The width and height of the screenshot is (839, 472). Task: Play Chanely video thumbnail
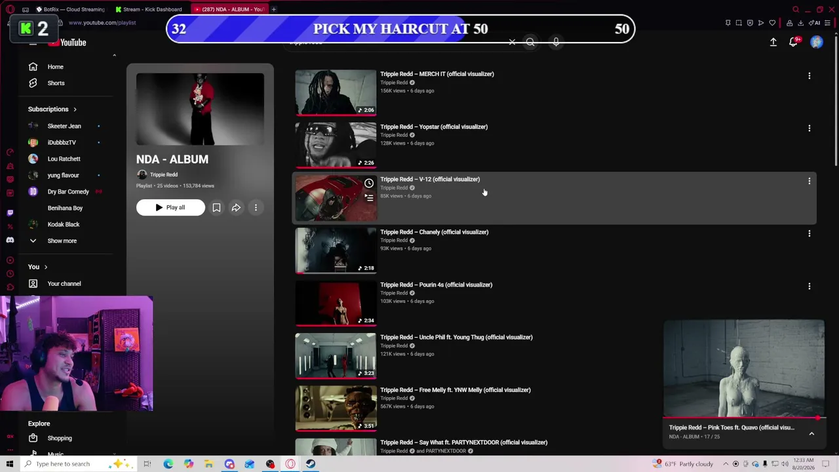point(336,250)
